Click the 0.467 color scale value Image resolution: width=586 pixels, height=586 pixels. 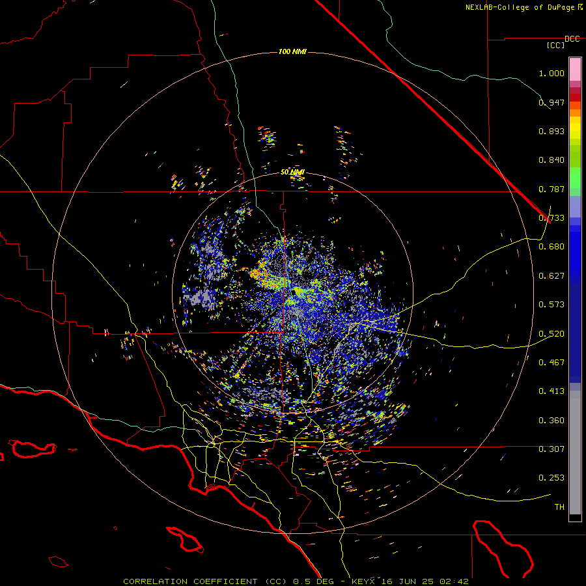coord(551,363)
